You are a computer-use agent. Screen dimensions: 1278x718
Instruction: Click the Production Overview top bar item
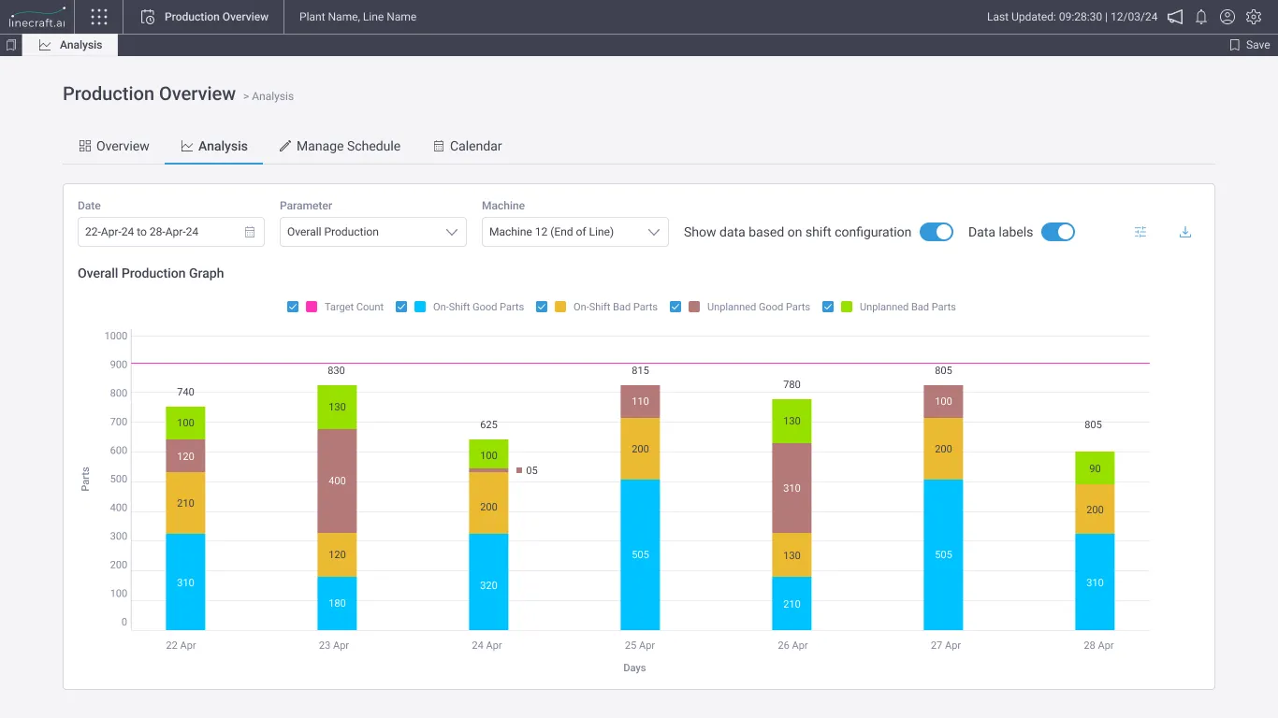(205, 17)
